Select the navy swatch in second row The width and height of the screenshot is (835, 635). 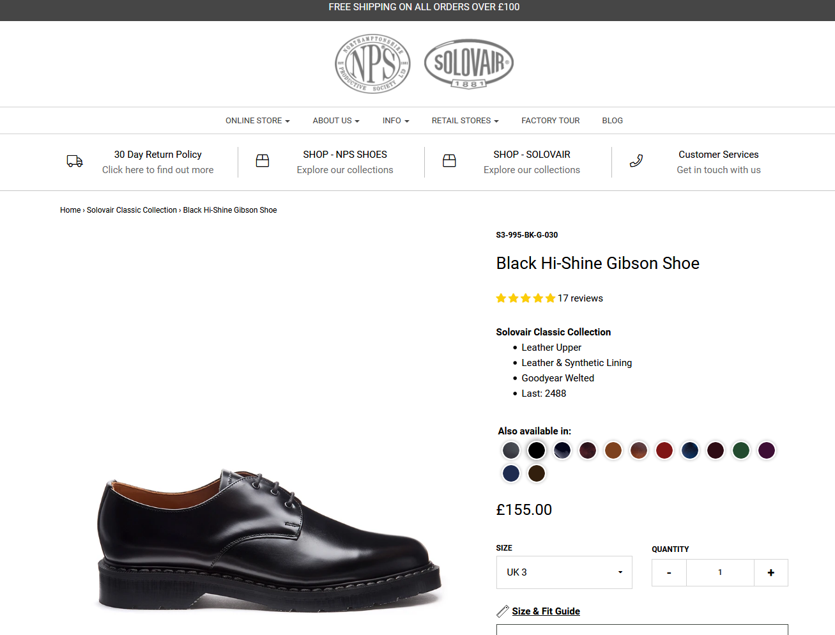click(x=511, y=473)
